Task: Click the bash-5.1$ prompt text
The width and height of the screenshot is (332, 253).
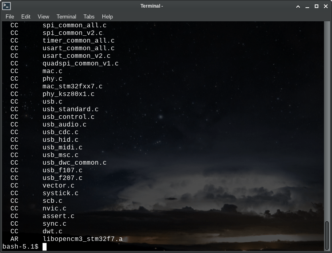Action: pos(20,247)
